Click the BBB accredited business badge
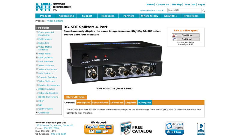240x135 pixels. (x=201, y=129)
